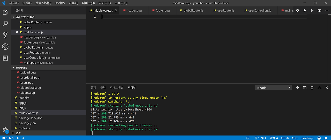Collapse the '열려 있는 편집기' section
Screen dimensions: 331x140
[48, 17]
